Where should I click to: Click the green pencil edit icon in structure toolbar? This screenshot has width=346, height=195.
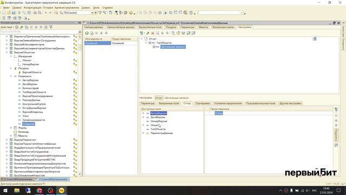(148, 33)
